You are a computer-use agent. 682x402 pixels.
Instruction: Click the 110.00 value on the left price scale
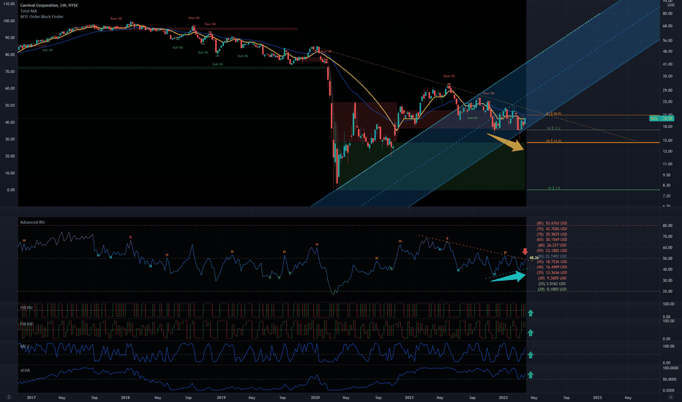tap(9, 4)
